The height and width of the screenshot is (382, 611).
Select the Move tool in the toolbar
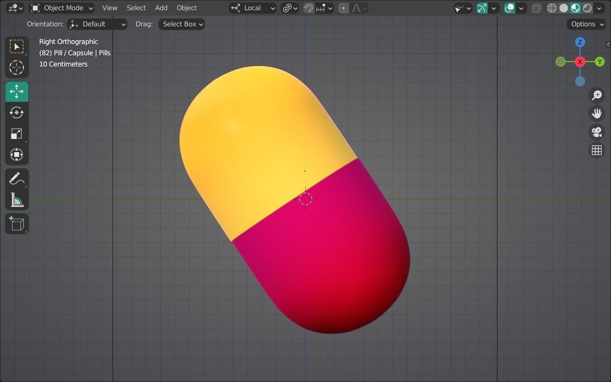[17, 91]
